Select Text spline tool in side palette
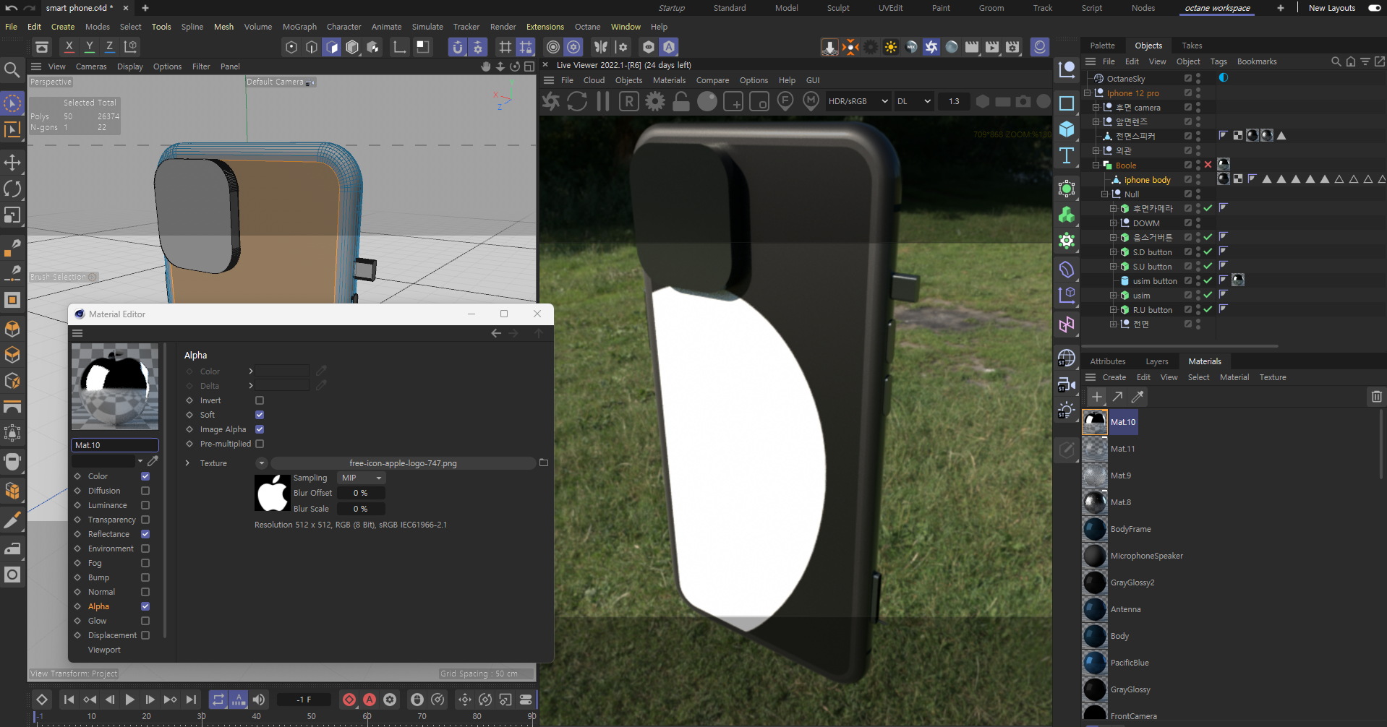The width and height of the screenshot is (1387, 727). point(1067,155)
